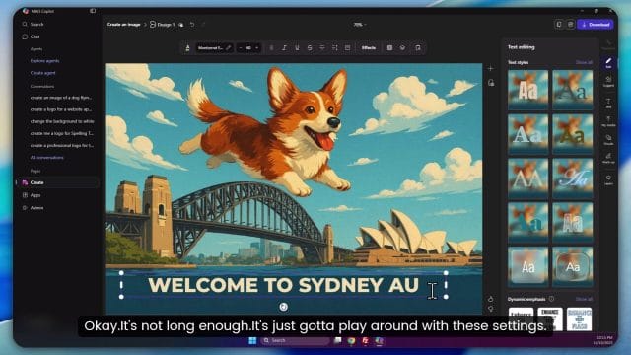Viewport: 631px width, 355px height.
Task: Click the cloud save status icon
Action: (181, 25)
